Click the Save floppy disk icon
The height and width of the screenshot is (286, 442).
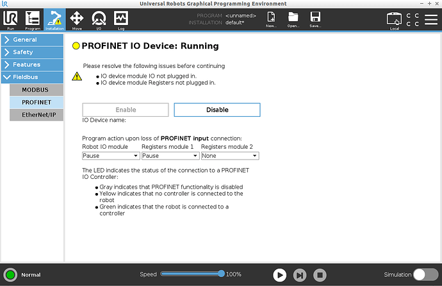[x=315, y=19]
